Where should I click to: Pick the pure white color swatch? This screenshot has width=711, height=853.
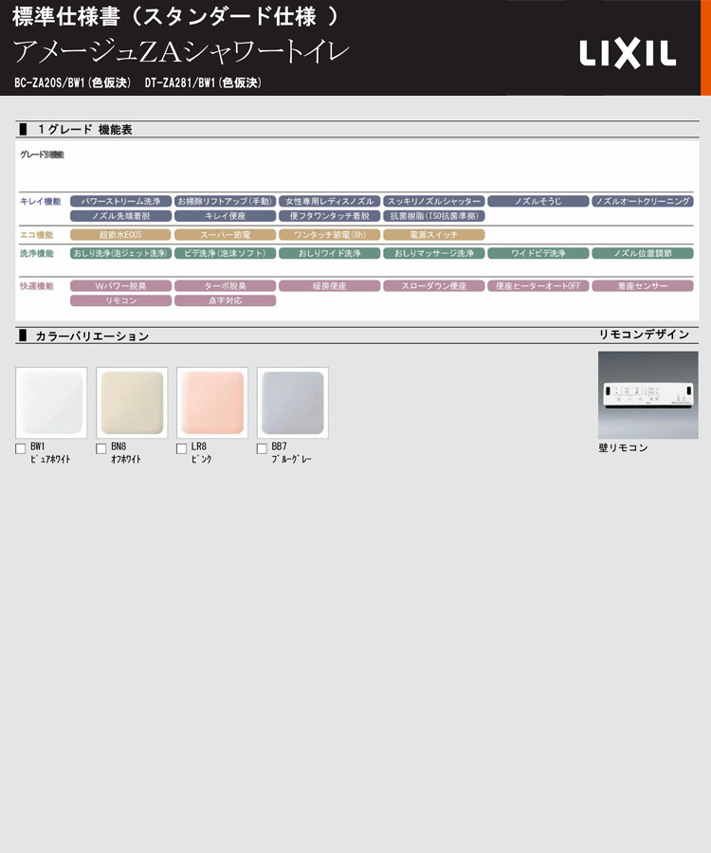51,403
